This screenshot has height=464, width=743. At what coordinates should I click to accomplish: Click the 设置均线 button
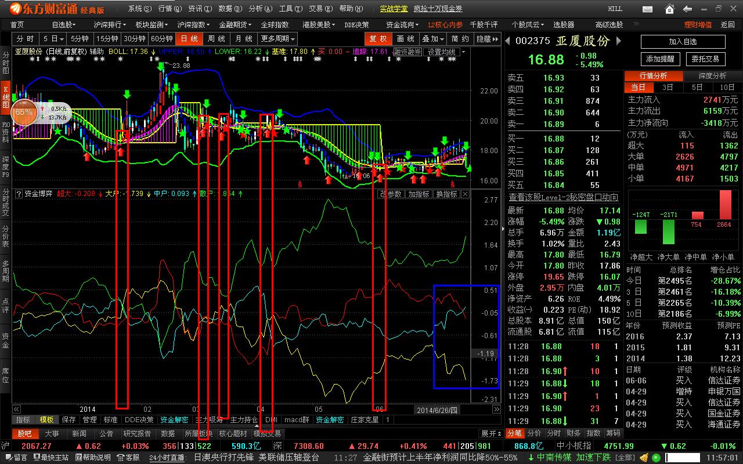[x=442, y=52]
